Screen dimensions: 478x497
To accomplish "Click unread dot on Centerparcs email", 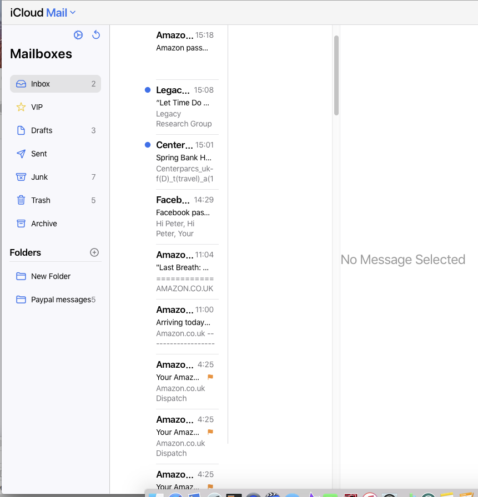I will click(148, 145).
